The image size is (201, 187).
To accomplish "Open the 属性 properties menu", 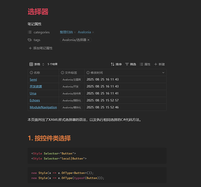I will point(145,64).
